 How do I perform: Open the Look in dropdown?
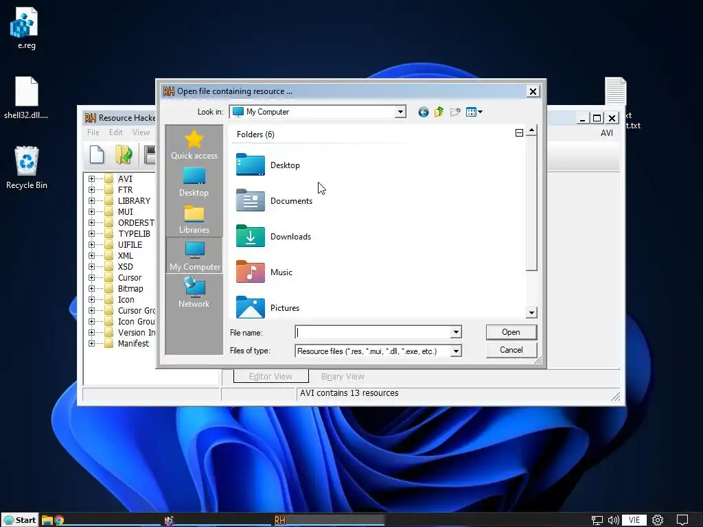(x=400, y=112)
